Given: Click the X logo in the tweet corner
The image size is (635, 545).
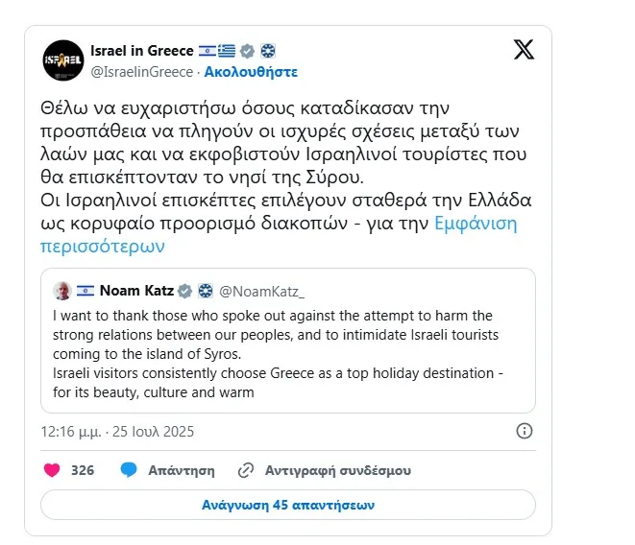Looking at the screenshot, I should tap(524, 51).
